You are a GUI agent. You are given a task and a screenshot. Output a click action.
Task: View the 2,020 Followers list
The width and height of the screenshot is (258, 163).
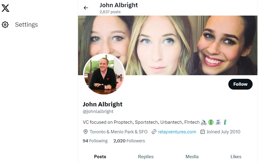(x=129, y=141)
